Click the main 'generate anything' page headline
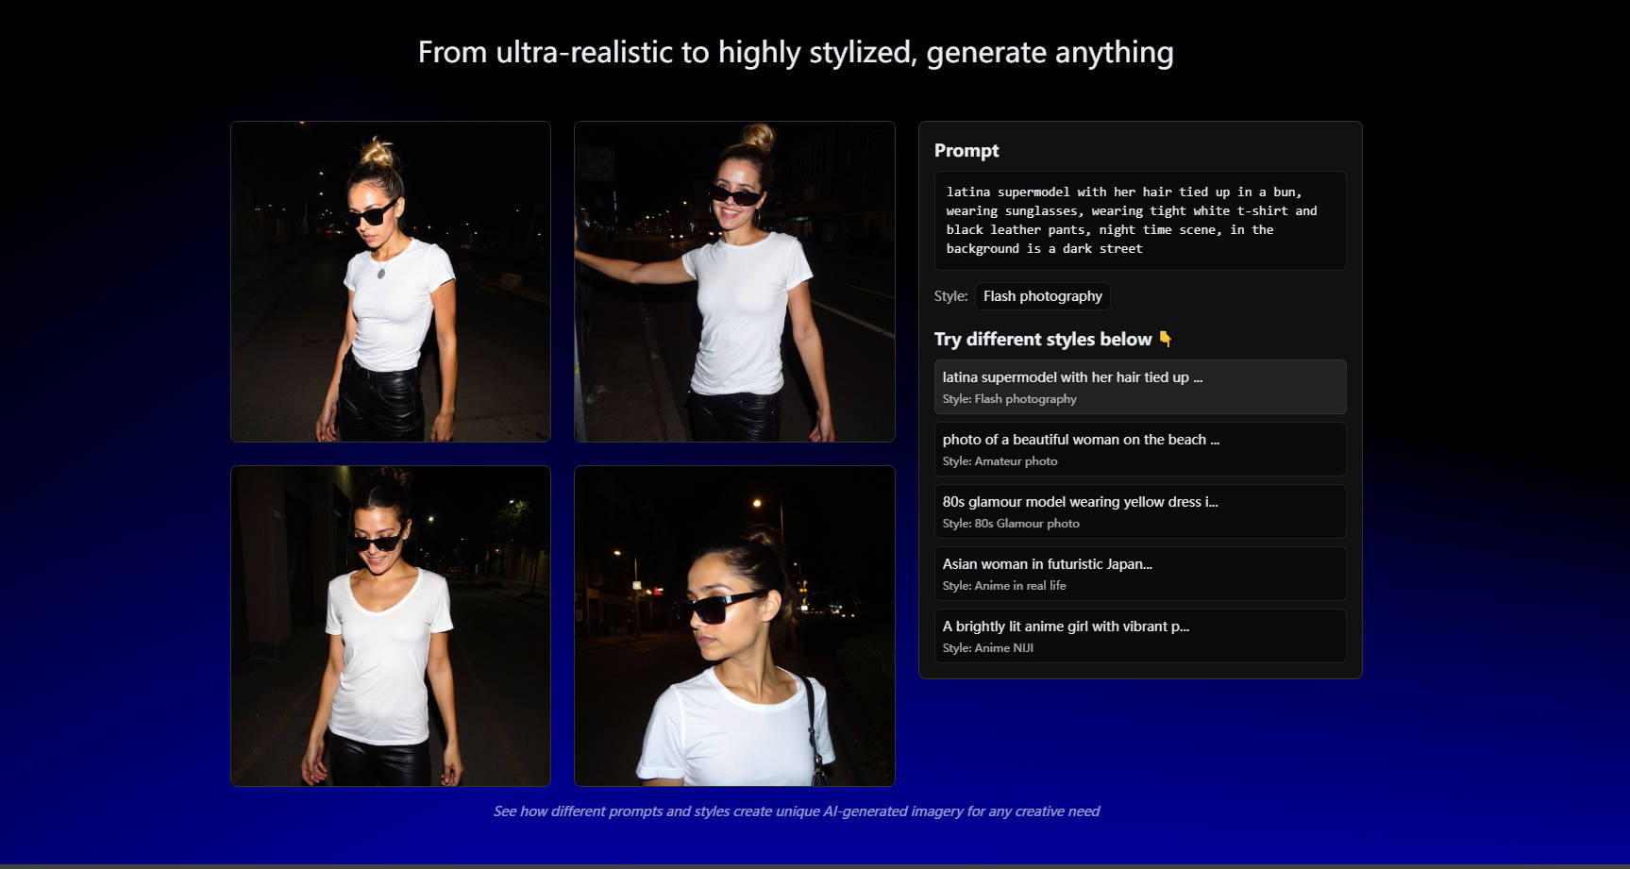 pyautogui.click(x=795, y=53)
